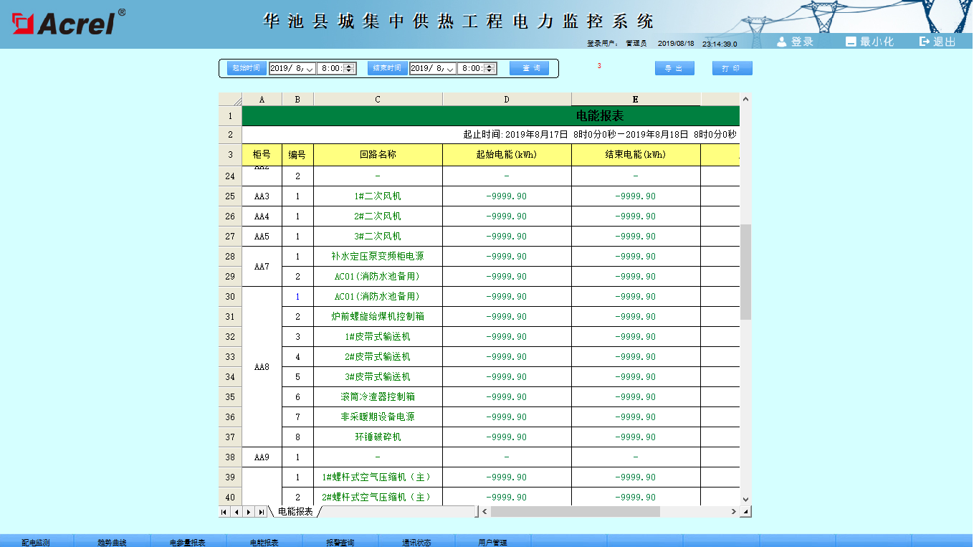Click the 查询 query button
Screen dimensions: 974x547
click(530, 68)
